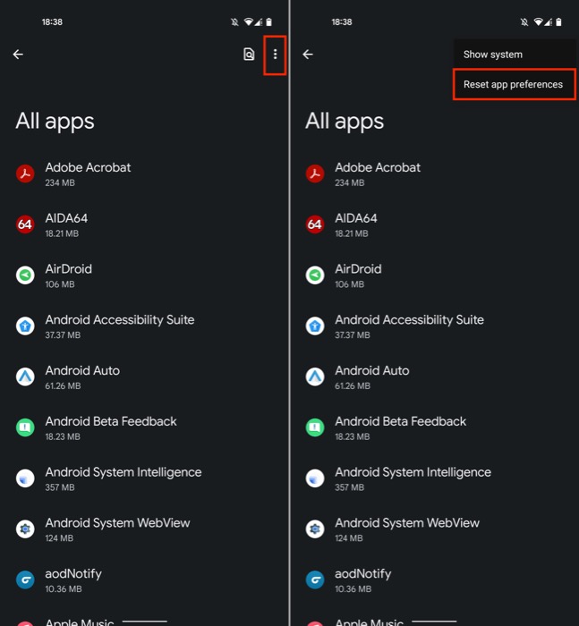The height and width of the screenshot is (626, 579).
Task: Tap the Android System WebView icon in the right screen
Action: point(315,529)
